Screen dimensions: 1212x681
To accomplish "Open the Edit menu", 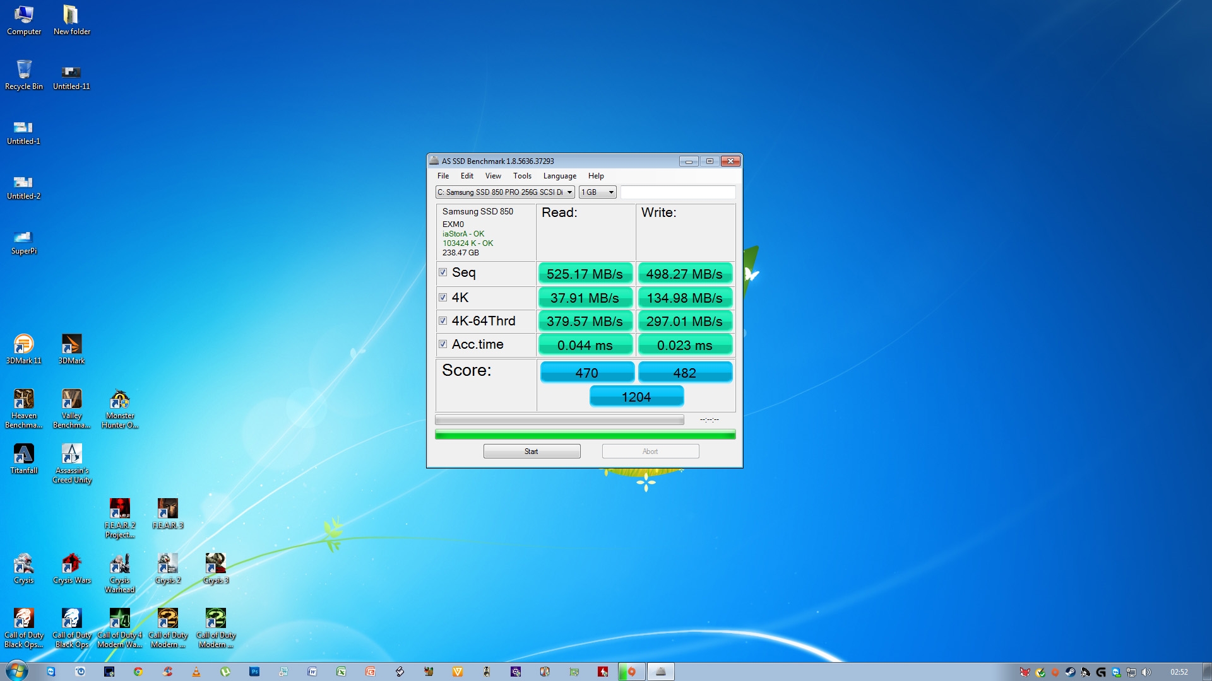I will pos(466,176).
